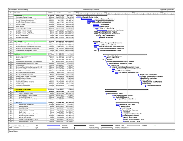This screenshot has width=183, height=141.
Task: Click Install Trusses in Task Name column
Action: 23,106
